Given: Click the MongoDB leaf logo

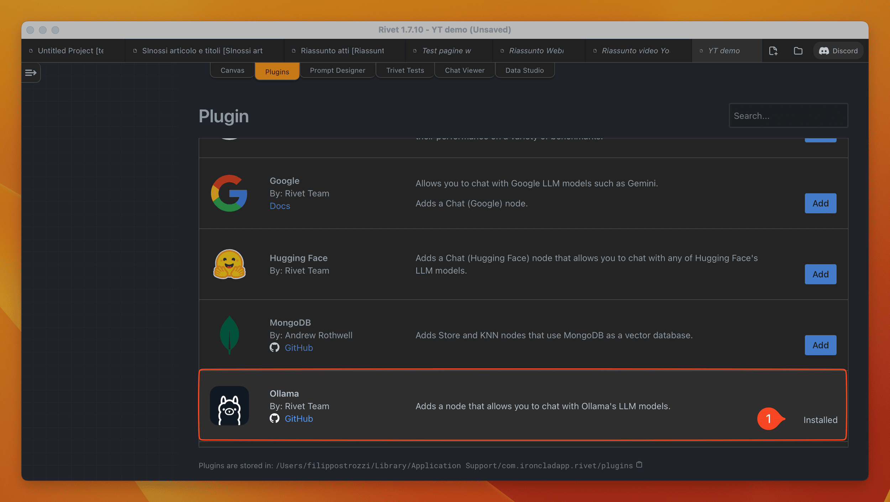Looking at the screenshot, I should point(229,335).
